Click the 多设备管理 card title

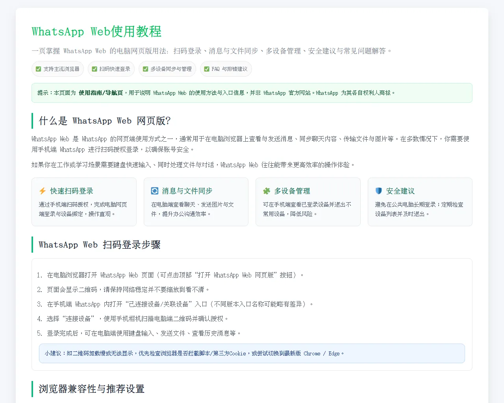click(x=292, y=191)
